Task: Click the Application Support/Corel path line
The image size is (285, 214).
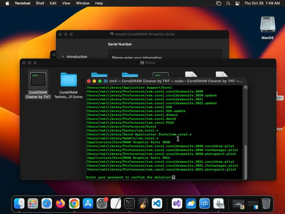Action: tap(129, 87)
